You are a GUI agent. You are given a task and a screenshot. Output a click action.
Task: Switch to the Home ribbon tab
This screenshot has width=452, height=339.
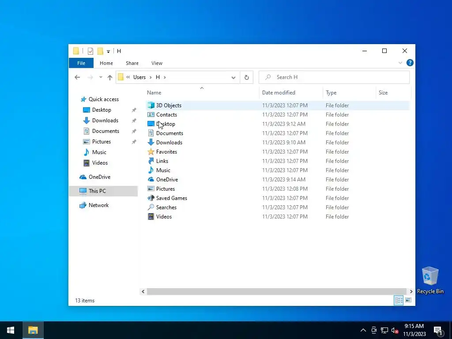click(x=106, y=63)
